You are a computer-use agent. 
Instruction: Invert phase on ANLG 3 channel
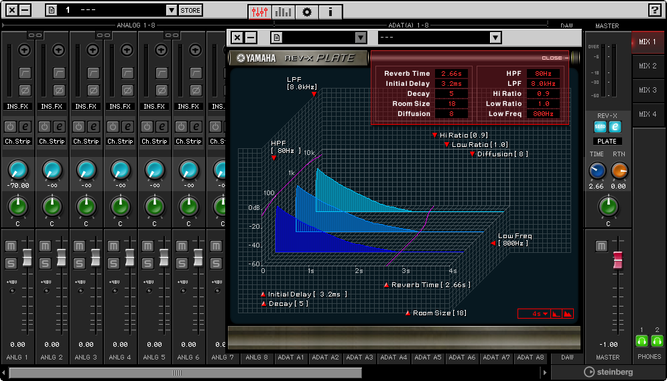point(93,91)
